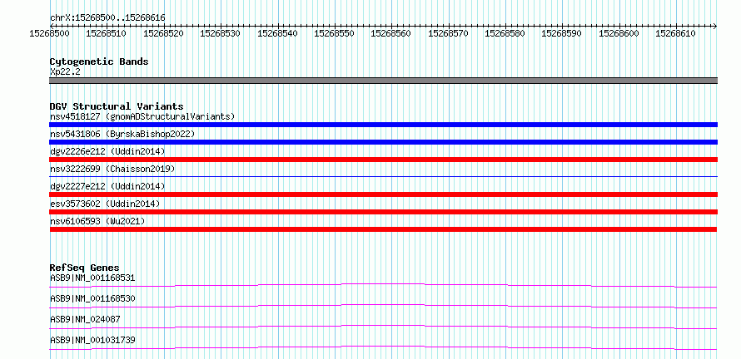Select ruler position 15268550
Image resolution: width=741 pixels, height=359 pixels.
[x=334, y=33]
